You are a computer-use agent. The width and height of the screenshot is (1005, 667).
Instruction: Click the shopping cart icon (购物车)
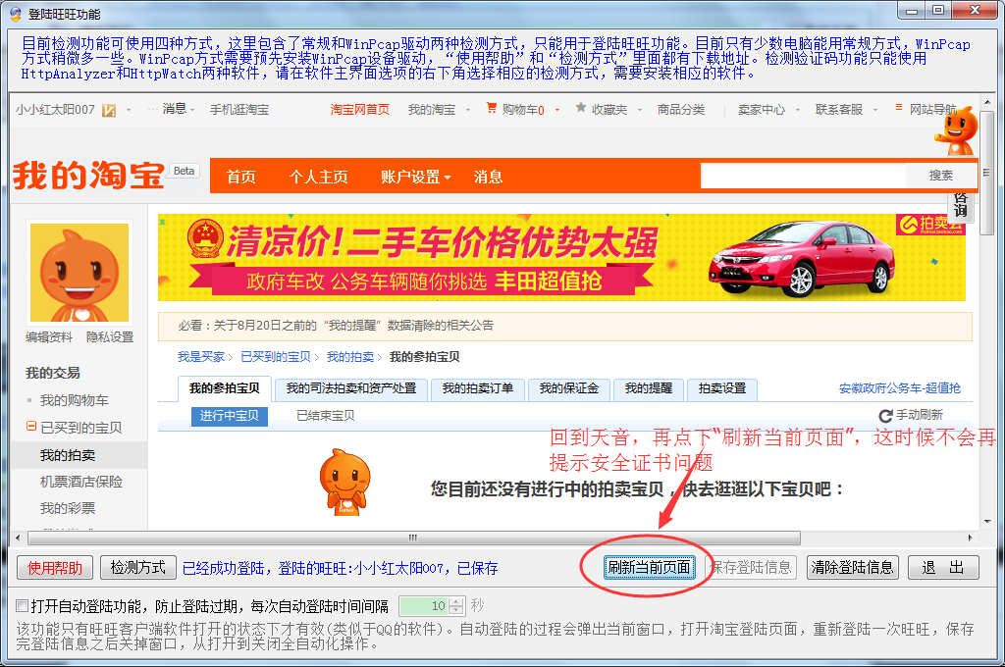coord(493,110)
